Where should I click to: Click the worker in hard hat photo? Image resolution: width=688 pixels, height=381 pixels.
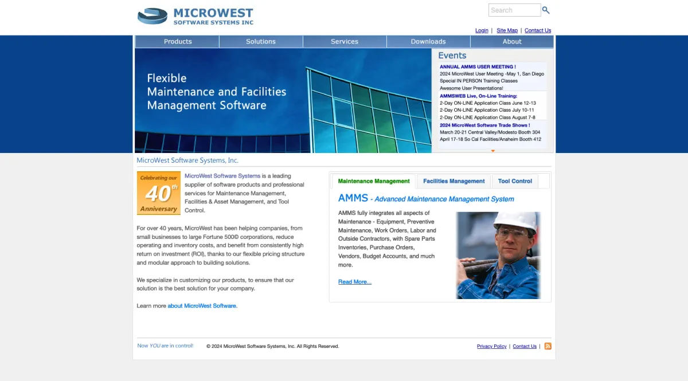pos(498,256)
